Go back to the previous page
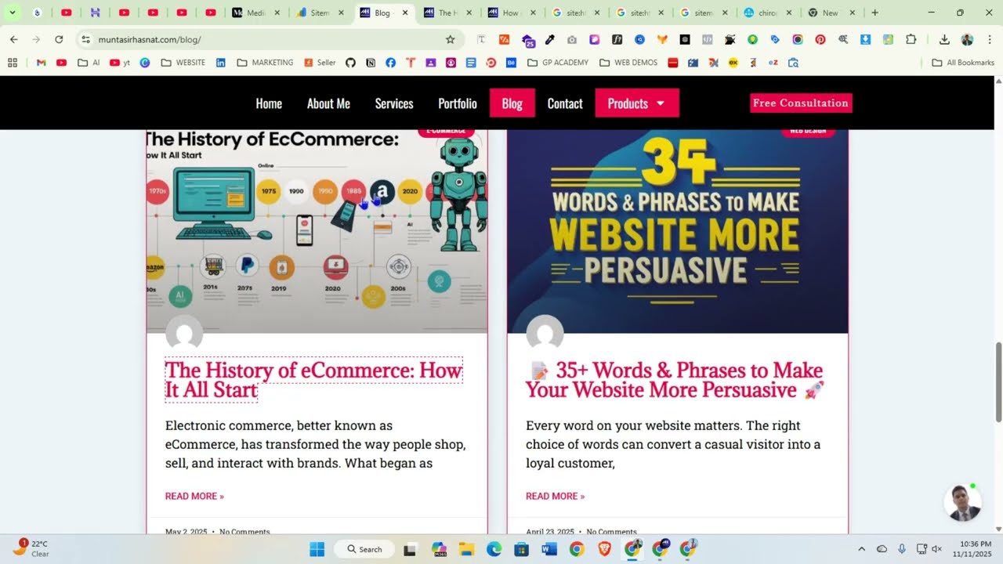 click(x=13, y=39)
